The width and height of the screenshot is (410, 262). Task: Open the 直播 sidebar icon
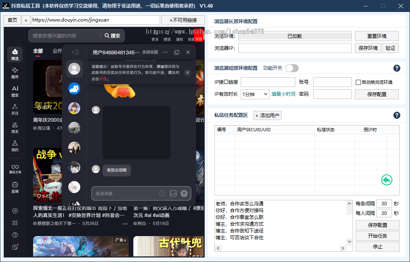click(15, 187)
